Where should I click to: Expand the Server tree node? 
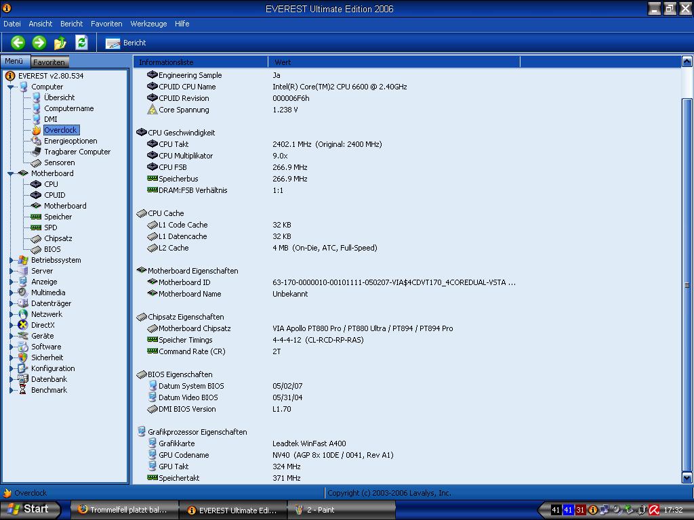click(x=11, y=271)
